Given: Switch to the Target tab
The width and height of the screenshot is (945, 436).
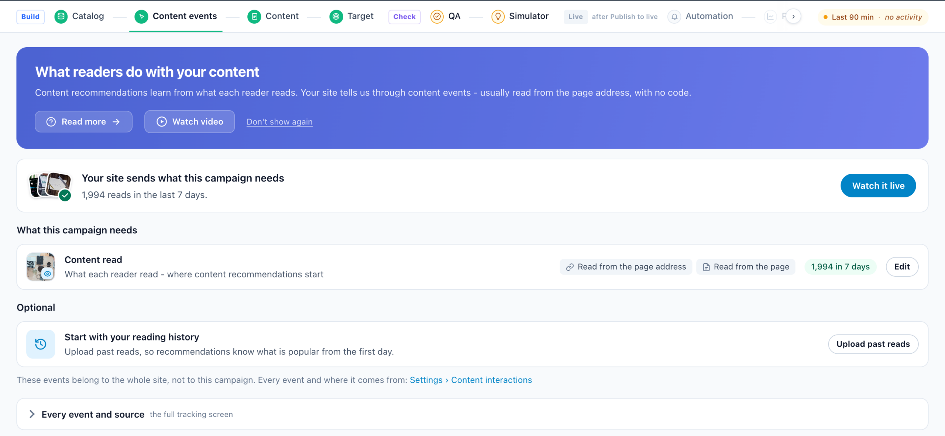Looking at the screenshot, I should coord(351,16).
